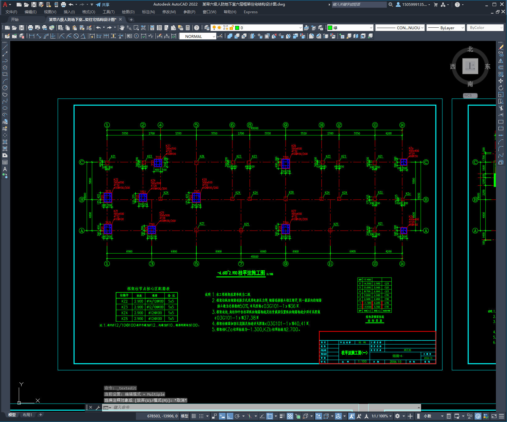
Task: Click the Save icon in quick access bar
Action: 34,4
